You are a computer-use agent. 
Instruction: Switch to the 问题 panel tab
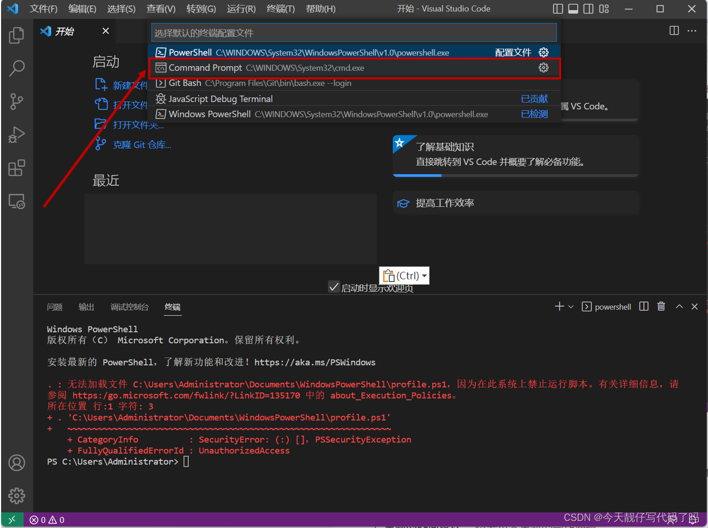(55, 307)
